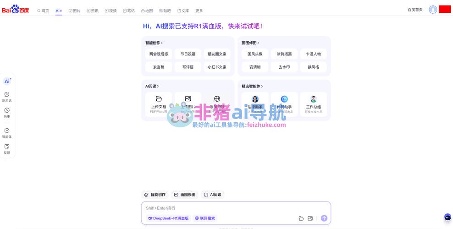Go to the 视频 tab
Image resolution: width=453 pixels, height=229 pixels.
(110, 11)
